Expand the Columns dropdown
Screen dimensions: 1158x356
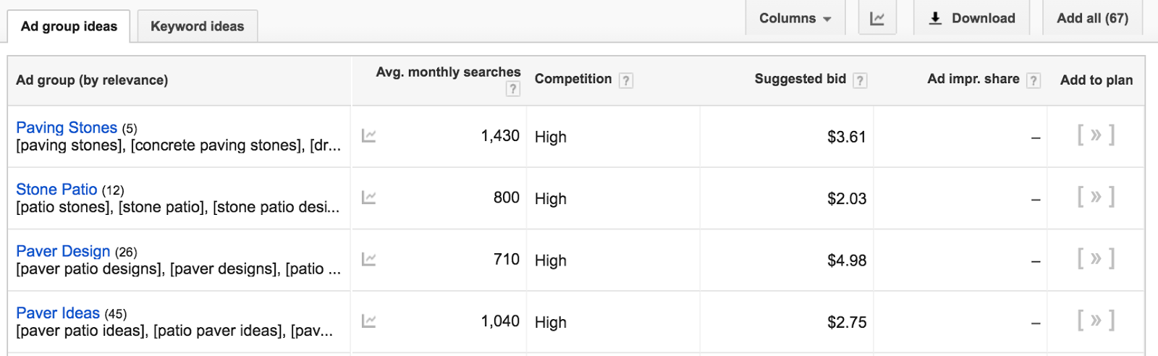click(795, 18)
